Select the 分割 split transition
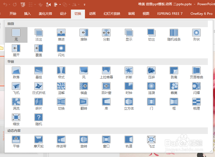Image resolution: width=215 pixels, height=157 pixels. coord(106,35)
